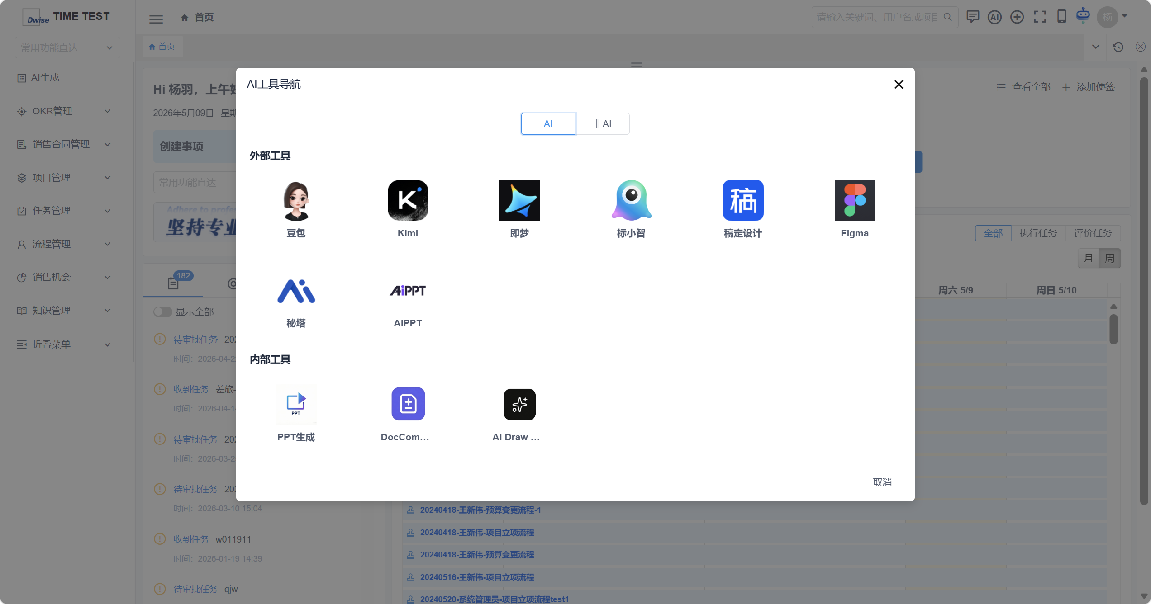The width and height of the screenshot is (1151, 604).
Task: Open the 即梦 tool icon
Action: click(519, 200)
